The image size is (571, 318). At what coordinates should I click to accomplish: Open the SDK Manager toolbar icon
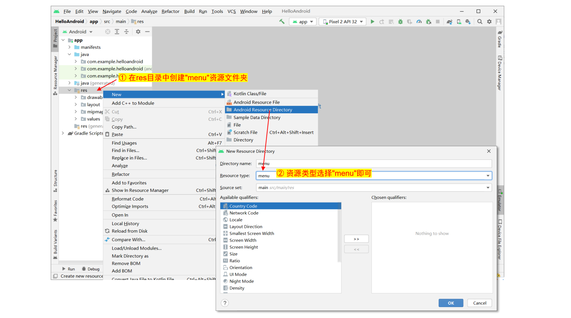coord(468,21)
